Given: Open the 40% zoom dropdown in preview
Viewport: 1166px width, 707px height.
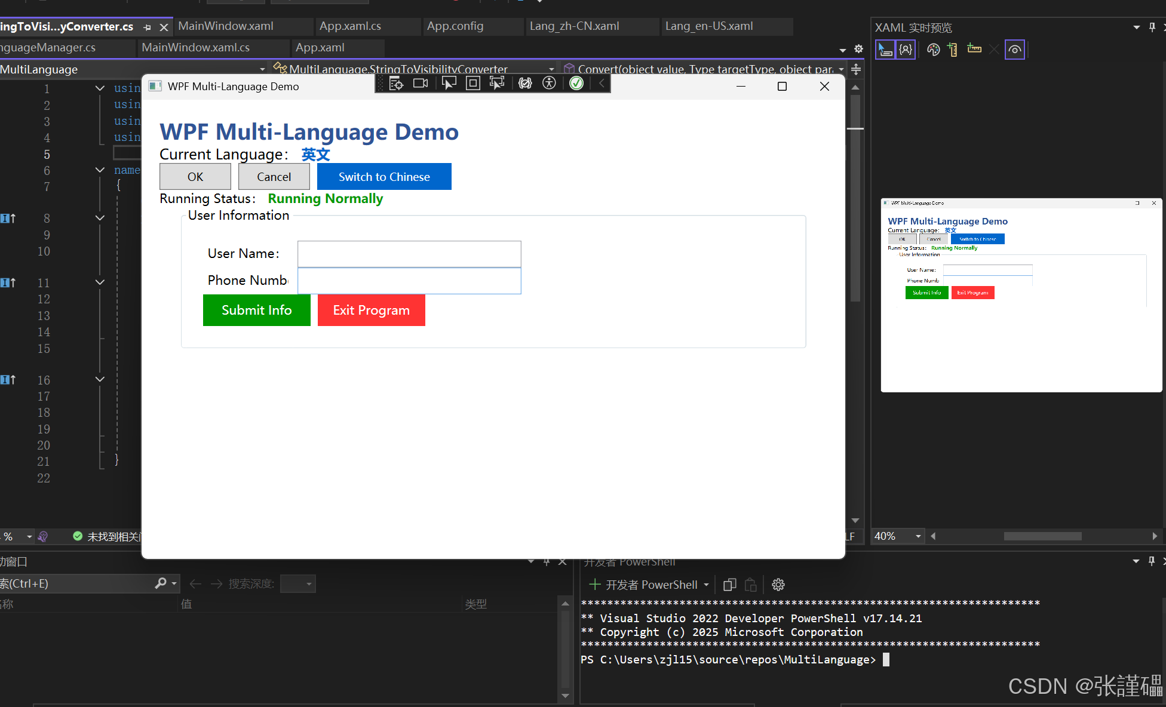Looking at the screenshot, I should pyautogui.click(x=918, y=536).
